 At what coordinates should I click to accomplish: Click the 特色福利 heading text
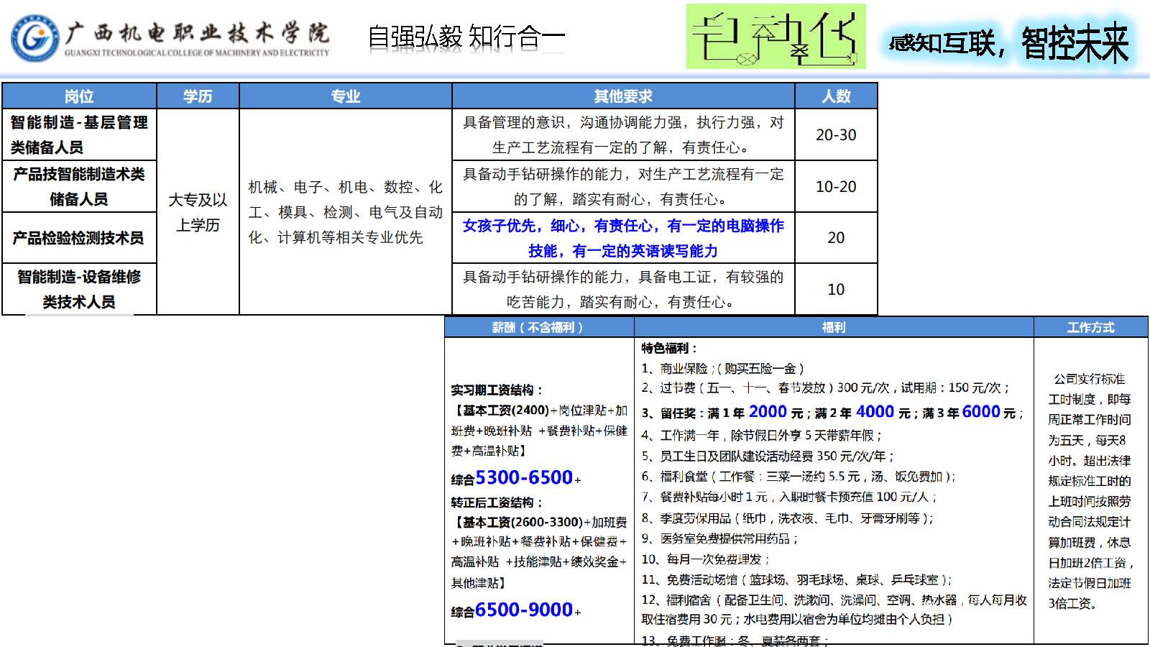pos(669,348)
